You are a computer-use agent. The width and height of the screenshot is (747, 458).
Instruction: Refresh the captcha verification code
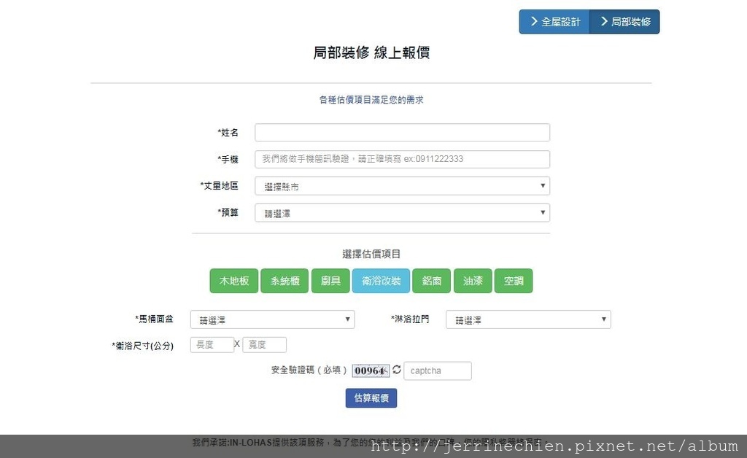pos(396,370)
